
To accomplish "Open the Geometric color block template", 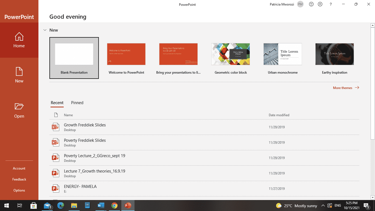I will point(230,54).
